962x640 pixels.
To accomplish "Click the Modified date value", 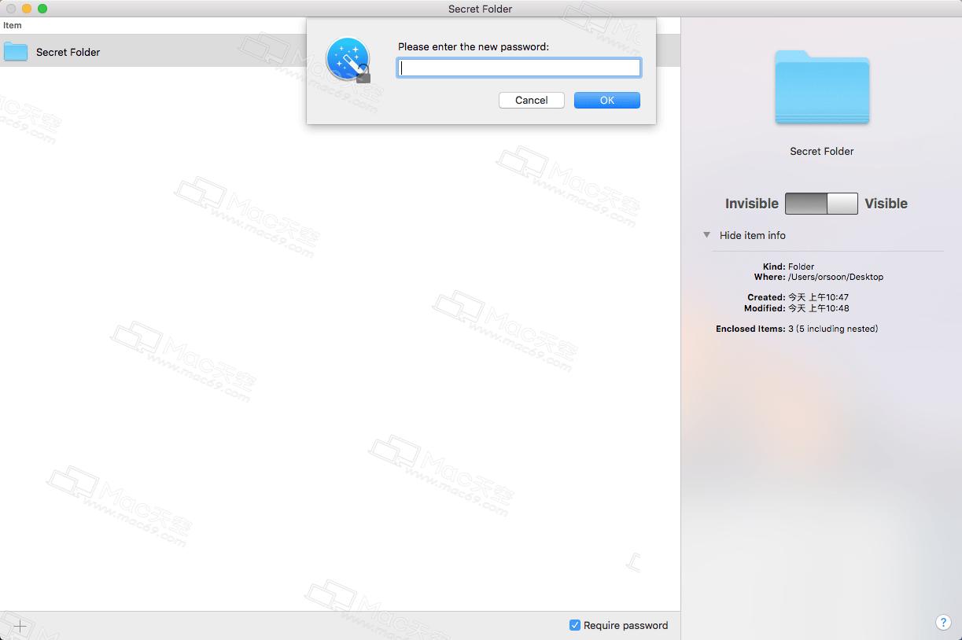I will 819,308.
